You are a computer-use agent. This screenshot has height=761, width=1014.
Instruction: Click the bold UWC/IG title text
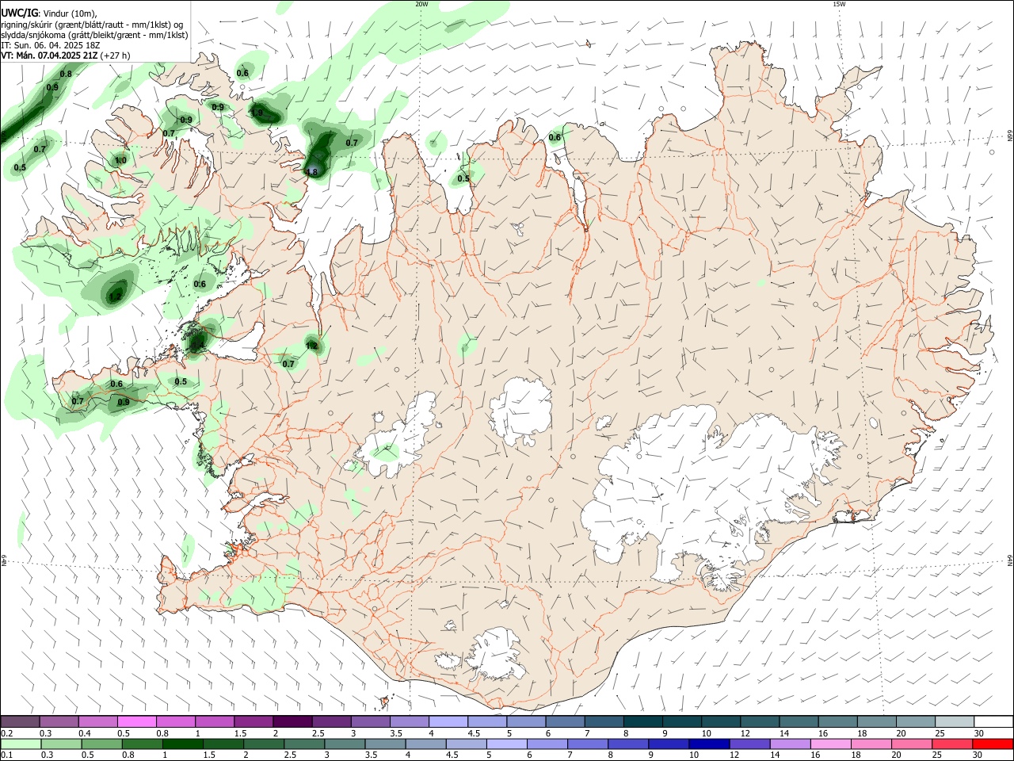(x=18, y=13)
